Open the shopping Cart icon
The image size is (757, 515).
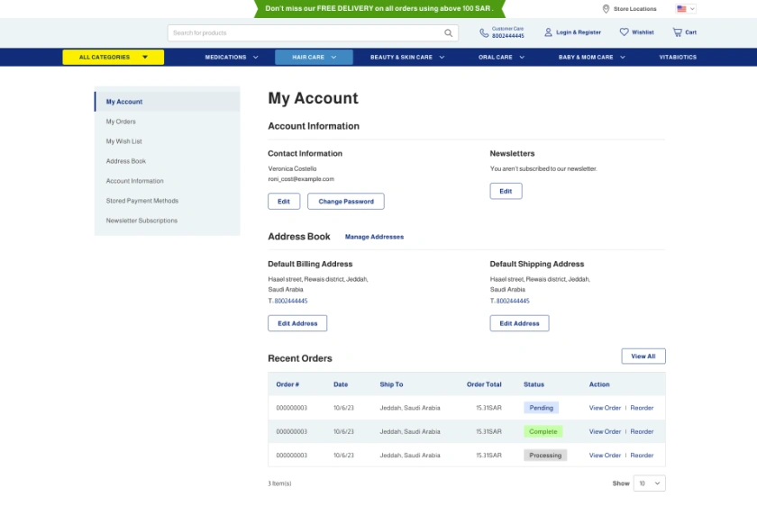click(x=677, y=32)
